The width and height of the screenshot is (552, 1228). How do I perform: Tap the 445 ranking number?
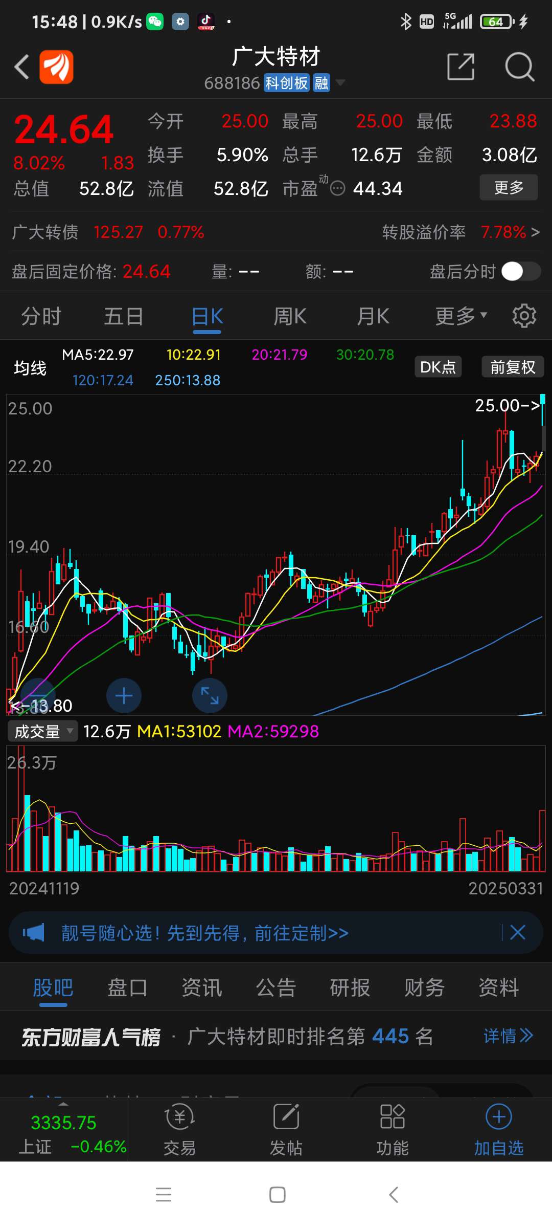pyautogui.click(x=390, y=1037)
